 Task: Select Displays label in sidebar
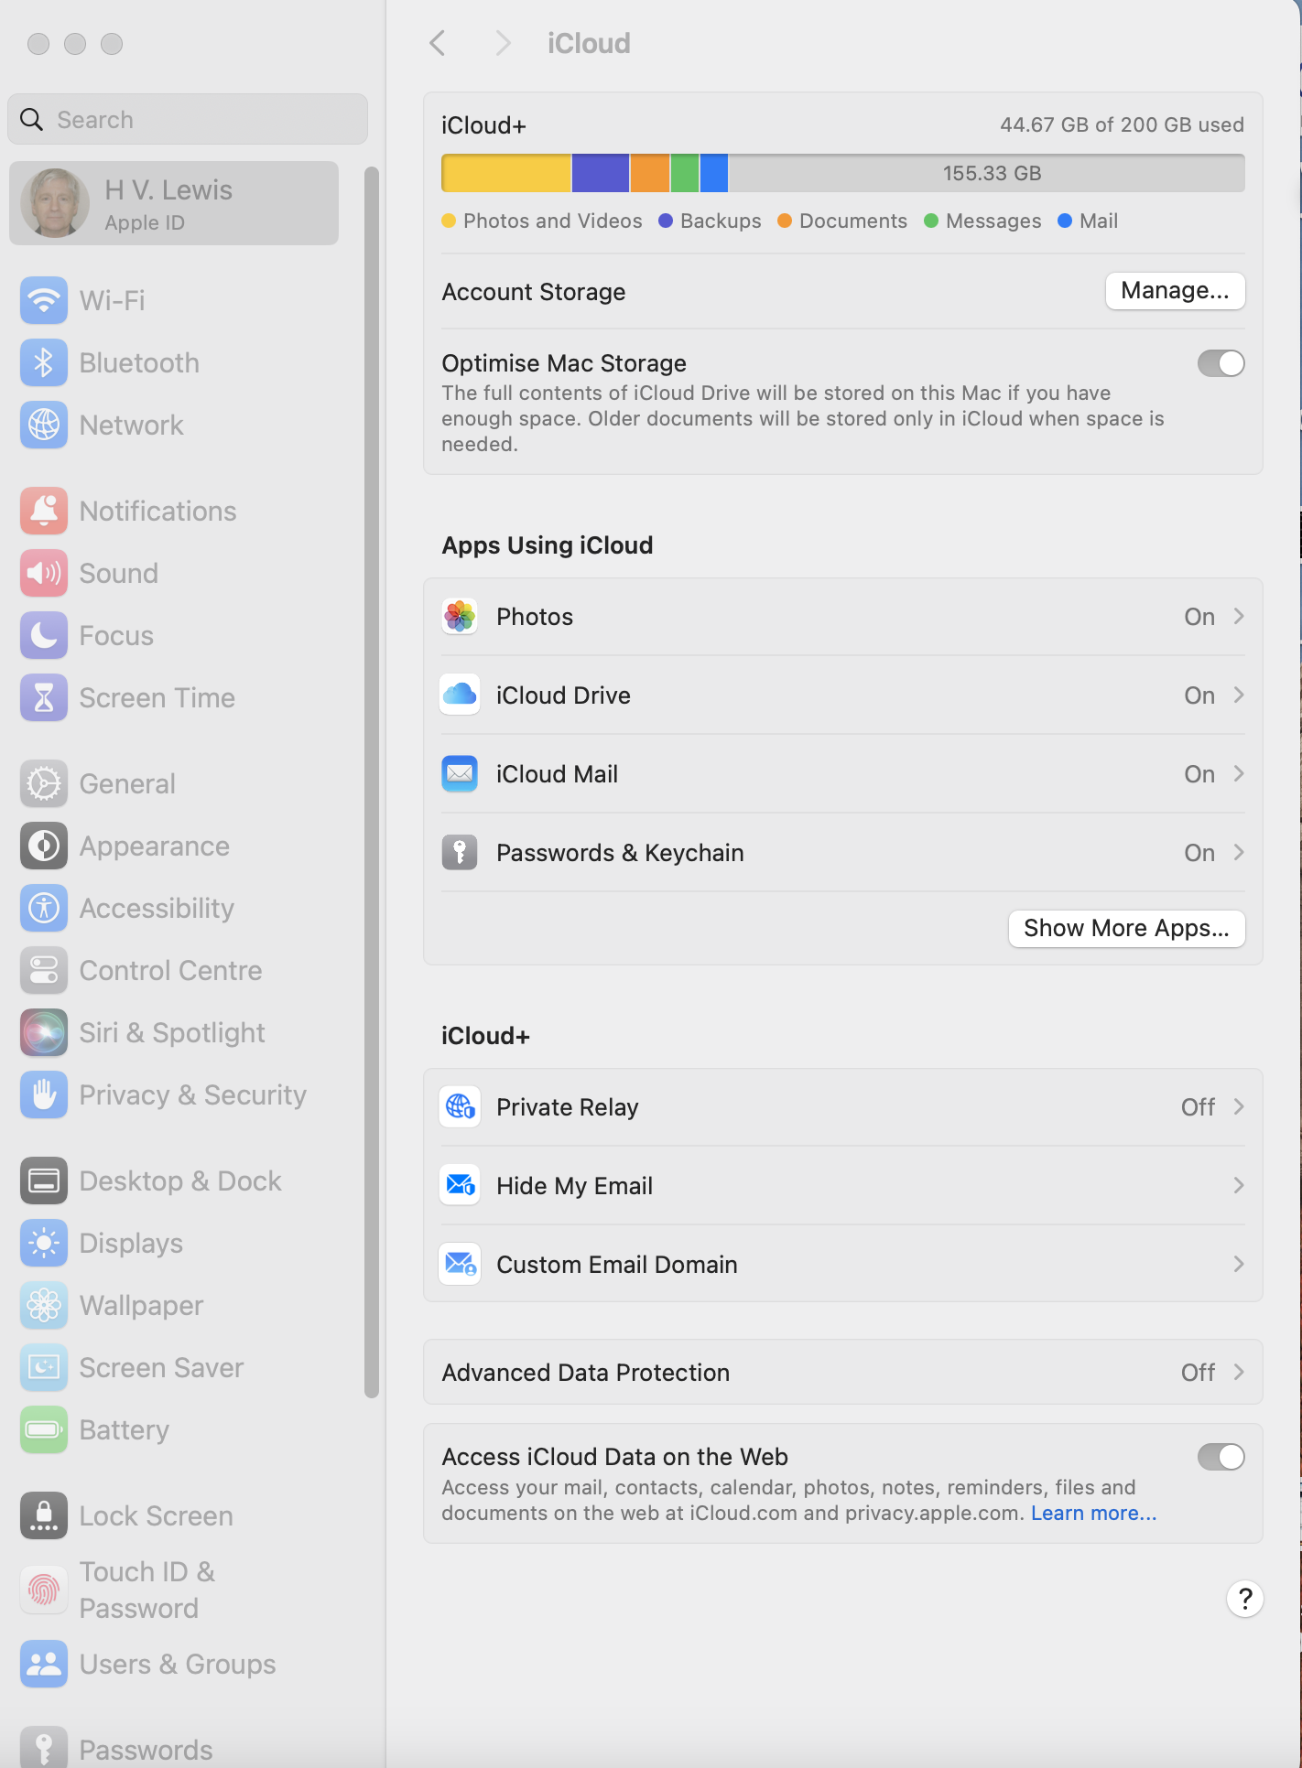[x=131, y=1244]
